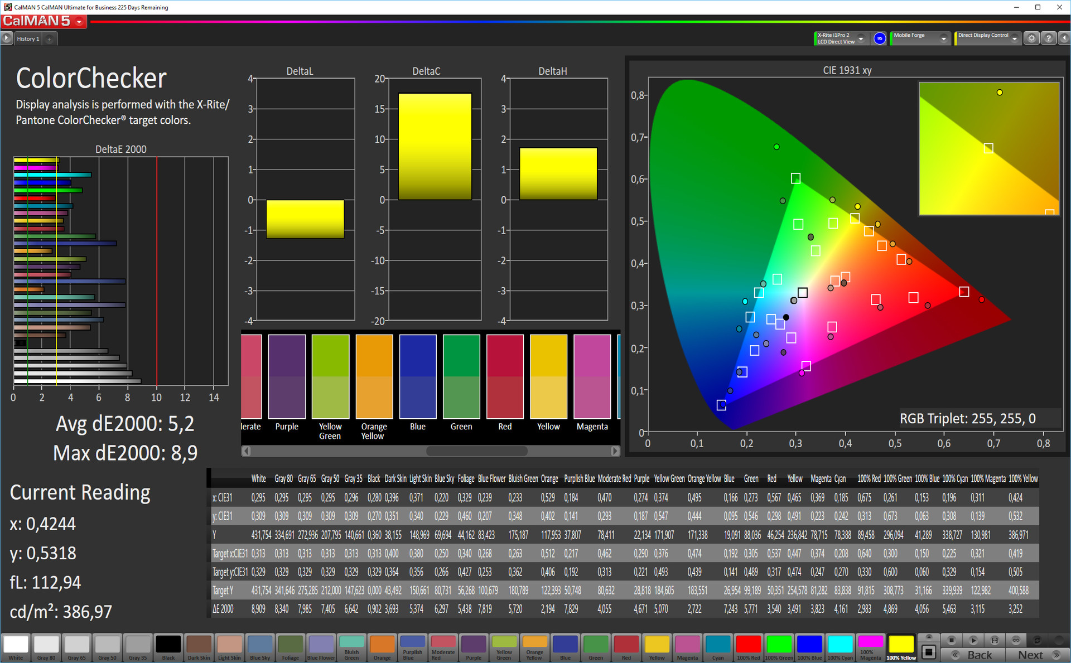Image resolution: width=1071 pixels, height=663 pixels.
Task: Toggle the left panel play arrow
Action: (7, 38)
